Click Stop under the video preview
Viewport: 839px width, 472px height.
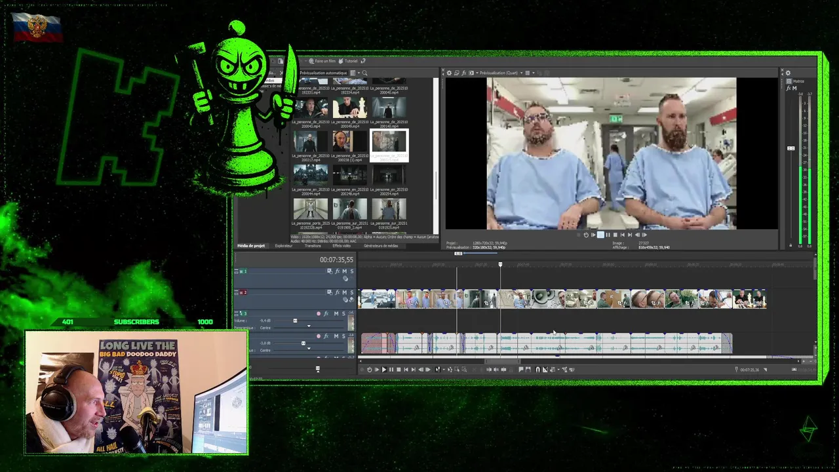click(x=615, y=234)
